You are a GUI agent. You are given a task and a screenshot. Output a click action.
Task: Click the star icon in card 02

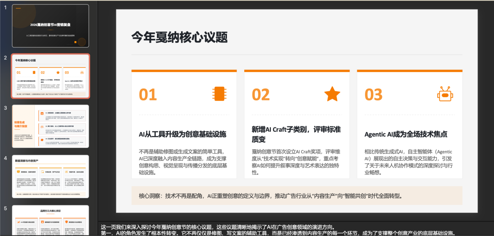[x=332, y=94]
